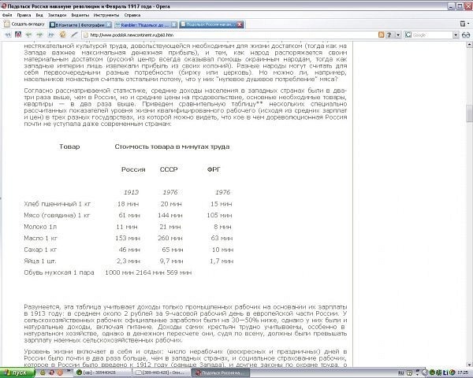Click the '105 мин' cell under ФРГ

(x=219, y=215)
